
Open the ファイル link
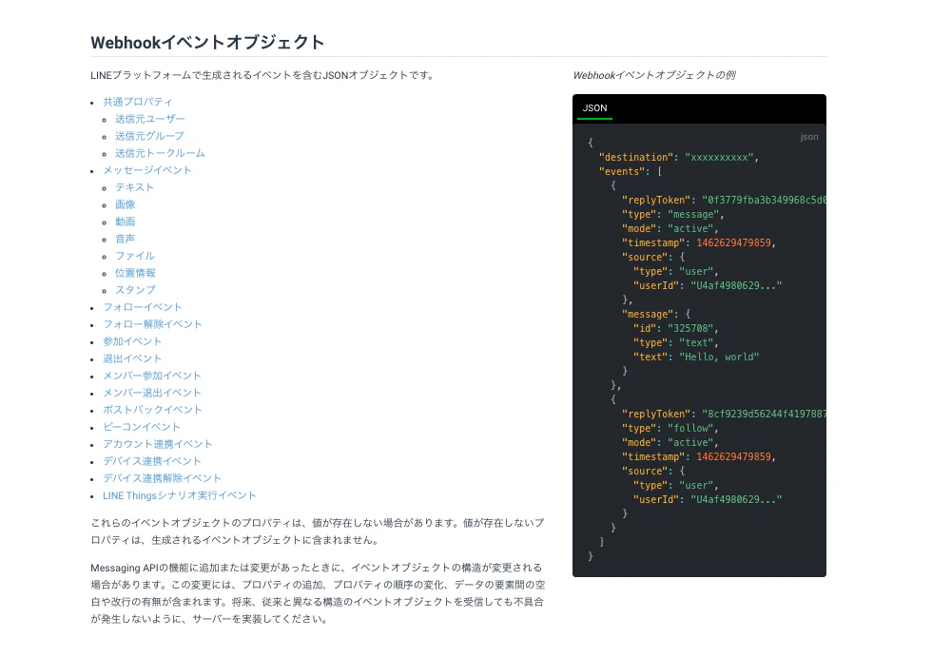pos(135,256)
